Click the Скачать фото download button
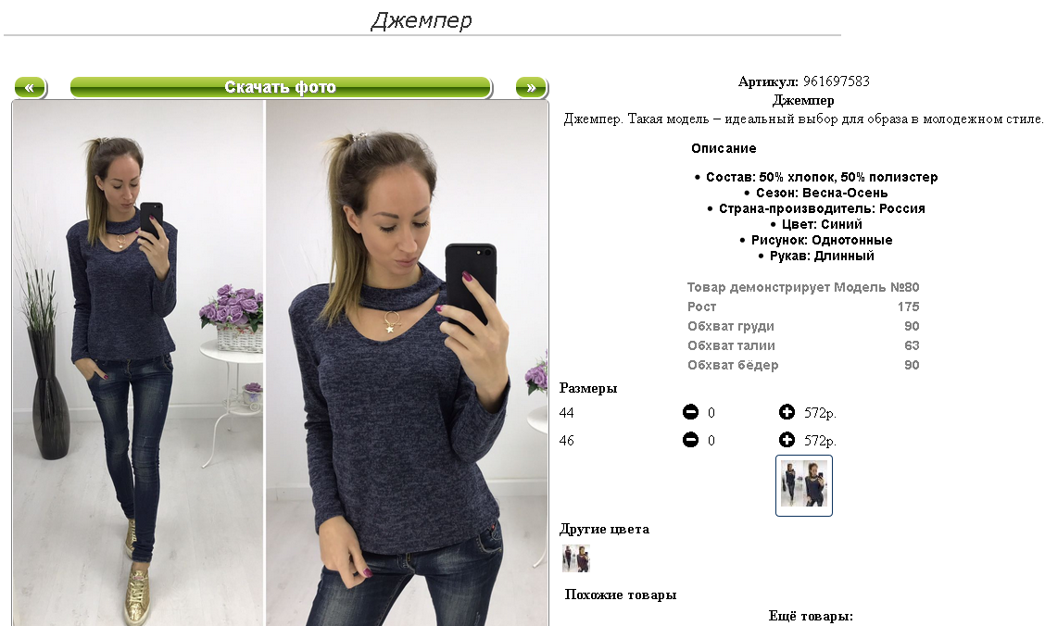This screenshot has width=1045, height=626. point(281,87)
